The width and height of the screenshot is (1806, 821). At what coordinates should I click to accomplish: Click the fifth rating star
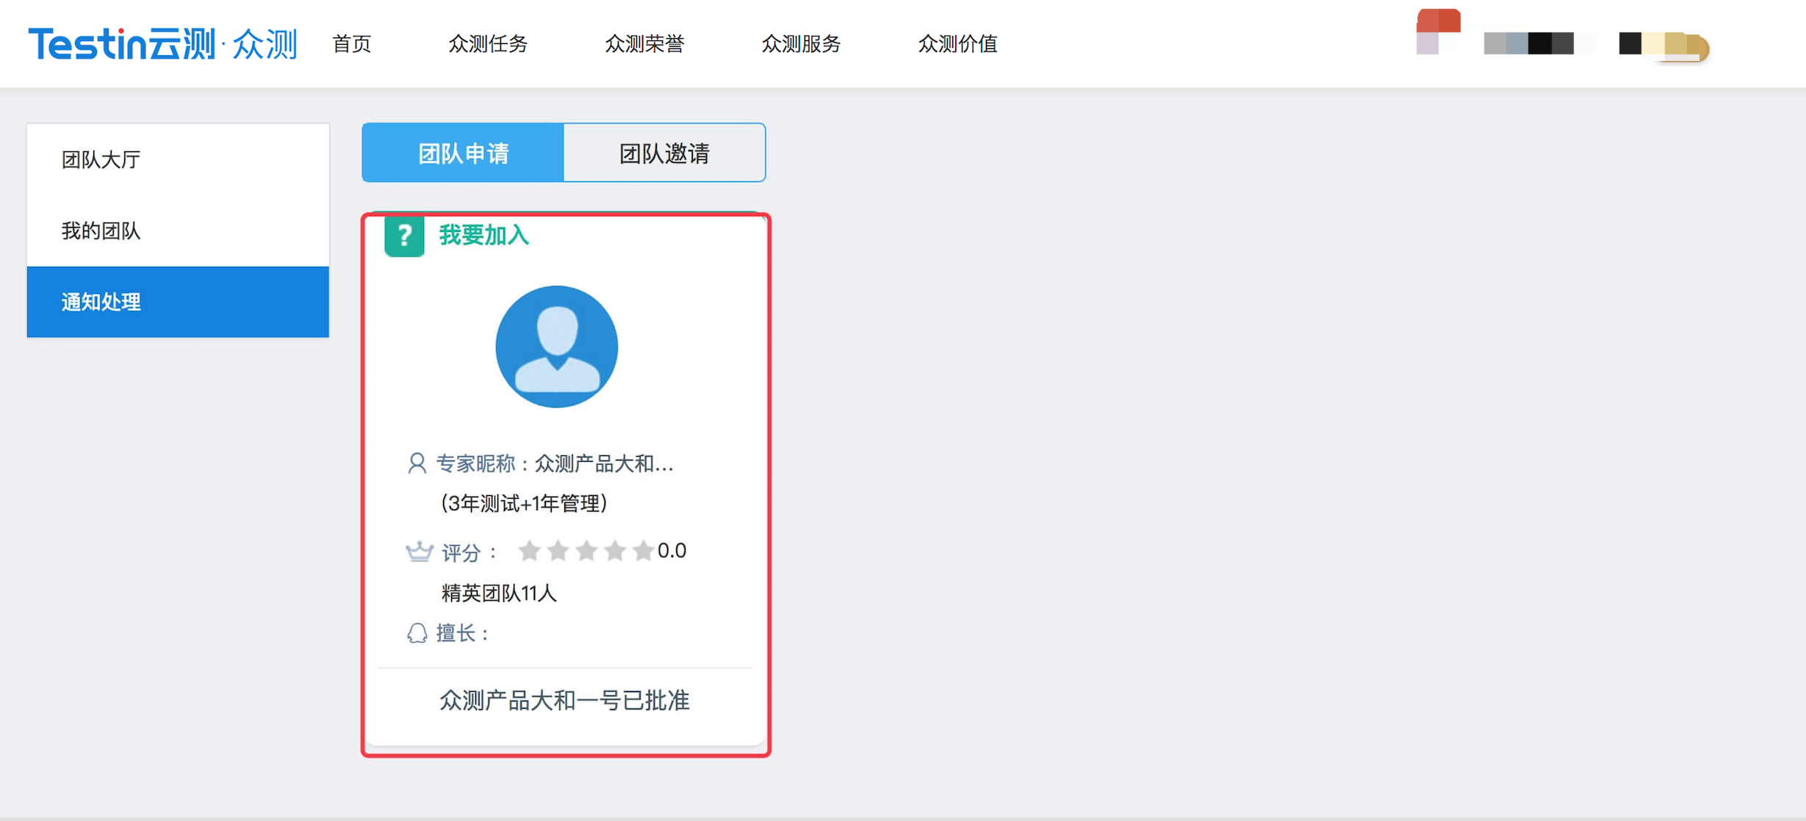click(x=643, y=551)
